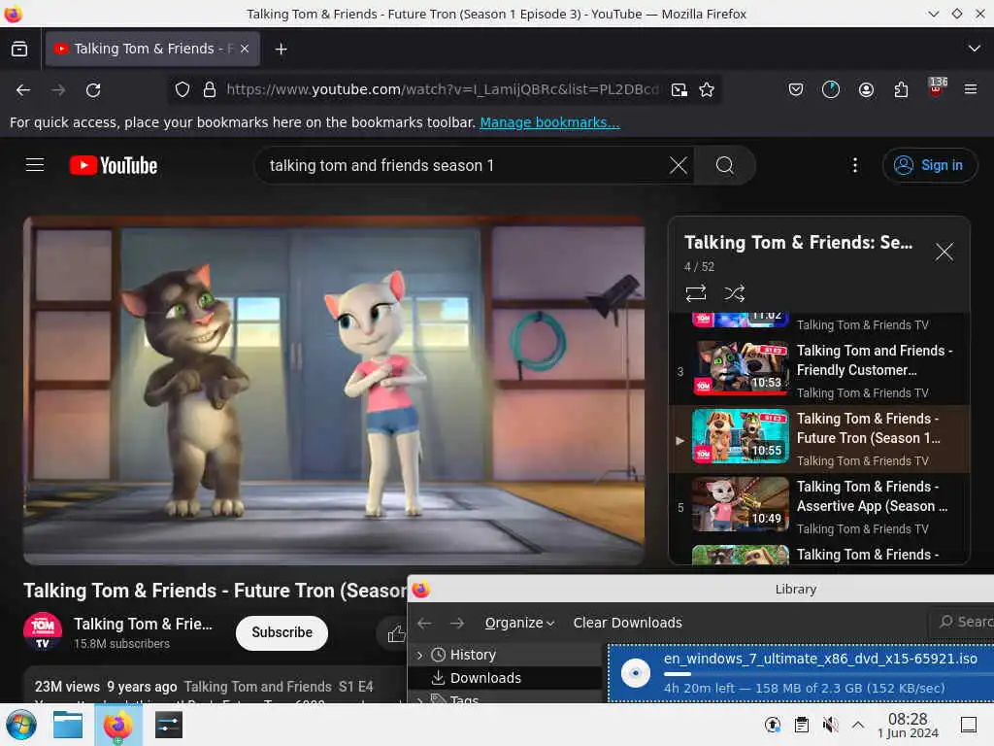The width and height of the screenshot is (994, 746).
Task: Open the Talking Tom & Friends channel avatar
Action: (x=43, y=631)
